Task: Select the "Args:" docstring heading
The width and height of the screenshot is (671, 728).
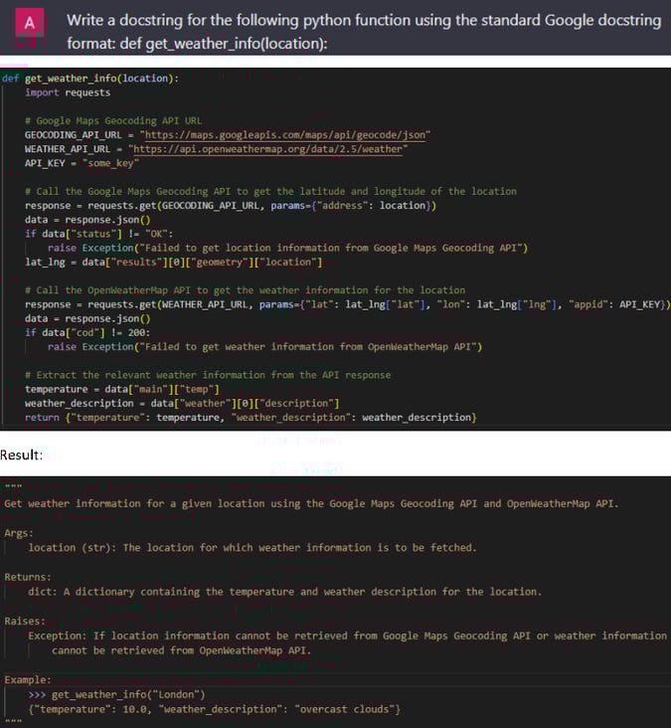Action: (19, 533)
